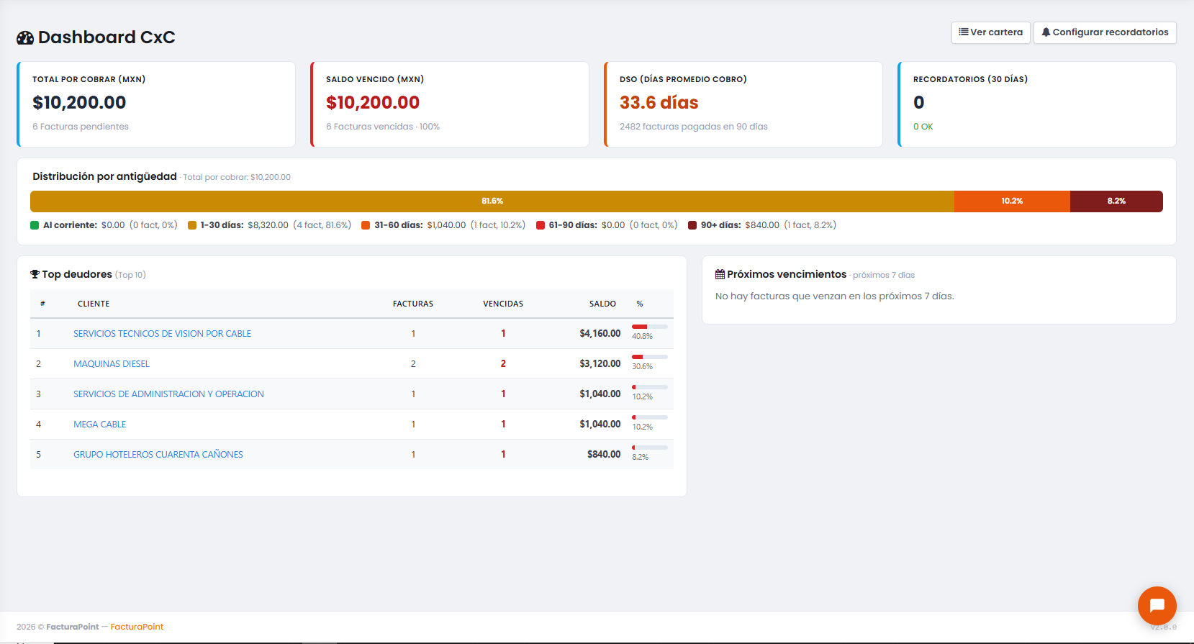Click the 81.6% aging bar segment
The image size is (1194, 644).
pos(492,201)
